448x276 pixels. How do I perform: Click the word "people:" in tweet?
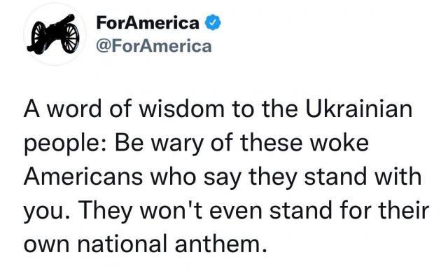tap(65, 144)
